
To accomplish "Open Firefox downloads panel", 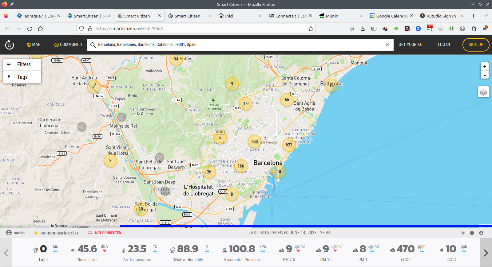I will click(363, 29).
